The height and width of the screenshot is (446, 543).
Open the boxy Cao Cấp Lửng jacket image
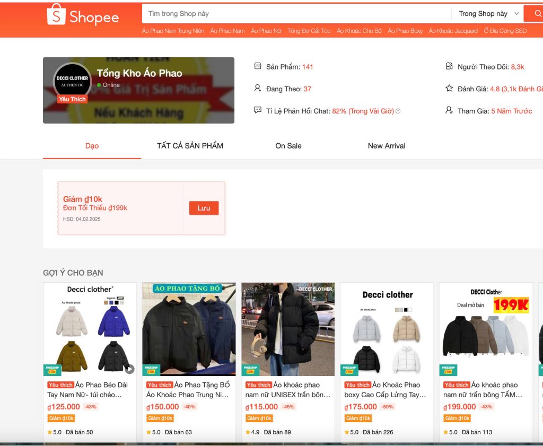point(387,329)
